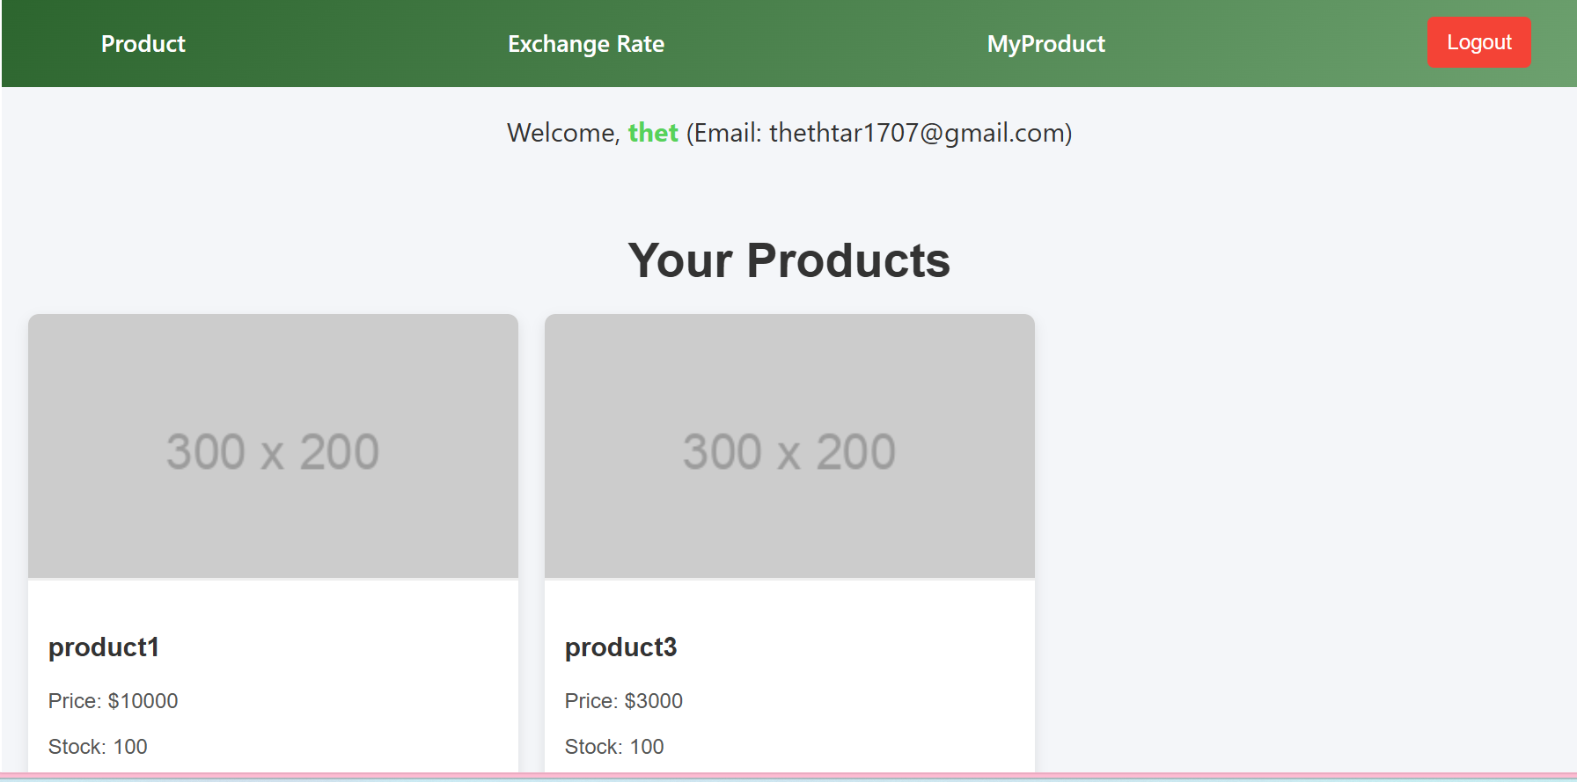Go to the Exchange Rate page

[585, 44]
